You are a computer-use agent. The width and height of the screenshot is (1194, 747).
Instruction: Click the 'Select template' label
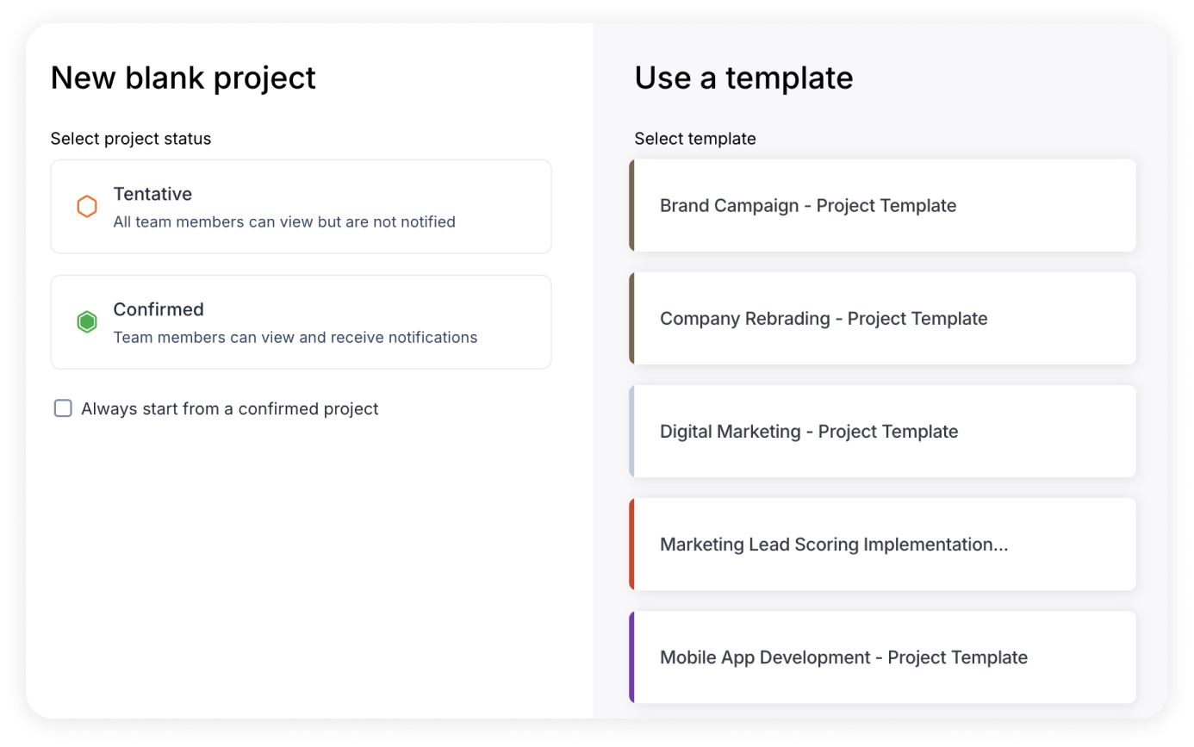695,139
